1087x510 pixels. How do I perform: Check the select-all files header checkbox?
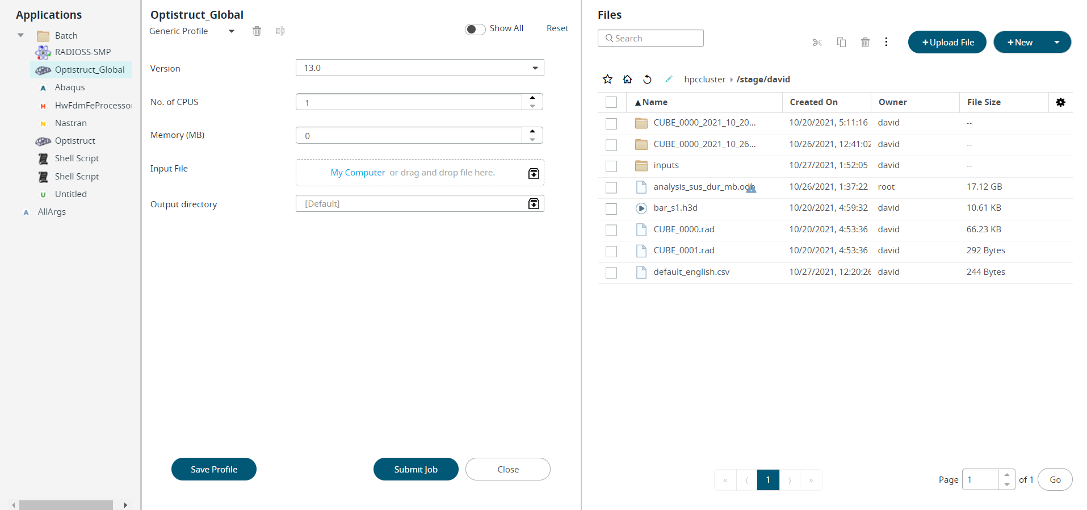611,102
